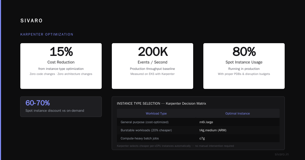The image size is (305, 160).
Task: Click the INSTANCE TYPE SELECTION table title
Action: pyautogui.click(x=161, y=104)
